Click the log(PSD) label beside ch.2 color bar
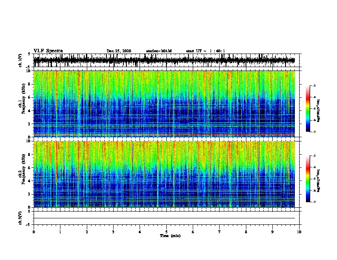 [318, 181]
